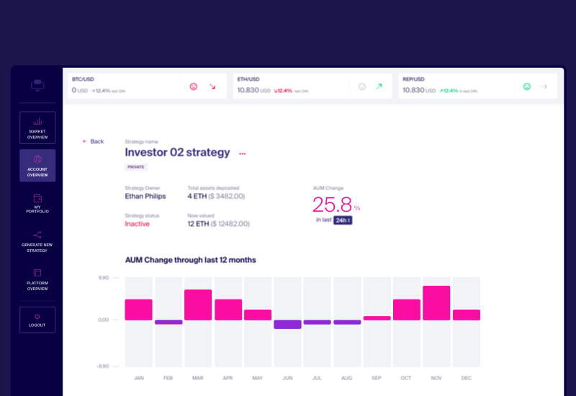The width and height of the screenshot is (576, 396).
Task: Click the app logo in the sidebar
Action: (37, 85)
